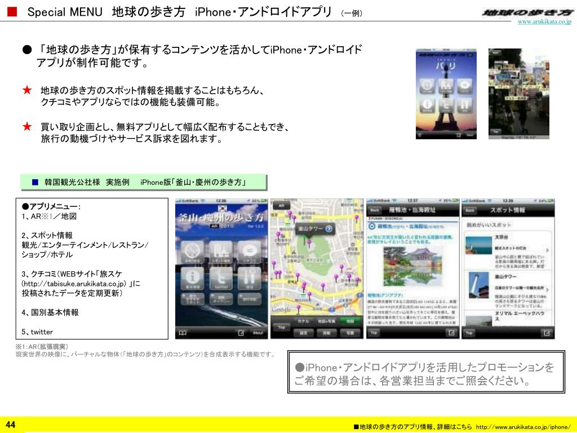This screenshot has height=433, width=577.
Task: Tap fork and knife icon in Paris app
Action: coord(465,105)
